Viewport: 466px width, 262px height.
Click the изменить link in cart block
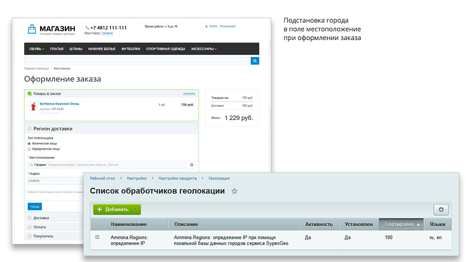click(x=189, y=94)
